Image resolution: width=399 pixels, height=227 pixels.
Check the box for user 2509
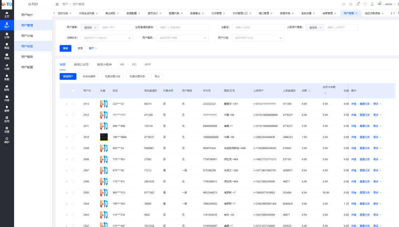(x=73, y=148)
